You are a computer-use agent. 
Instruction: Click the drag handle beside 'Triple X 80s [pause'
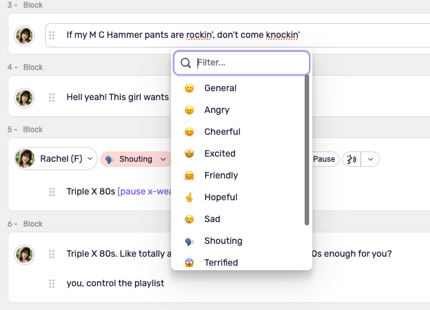(52, 192)
